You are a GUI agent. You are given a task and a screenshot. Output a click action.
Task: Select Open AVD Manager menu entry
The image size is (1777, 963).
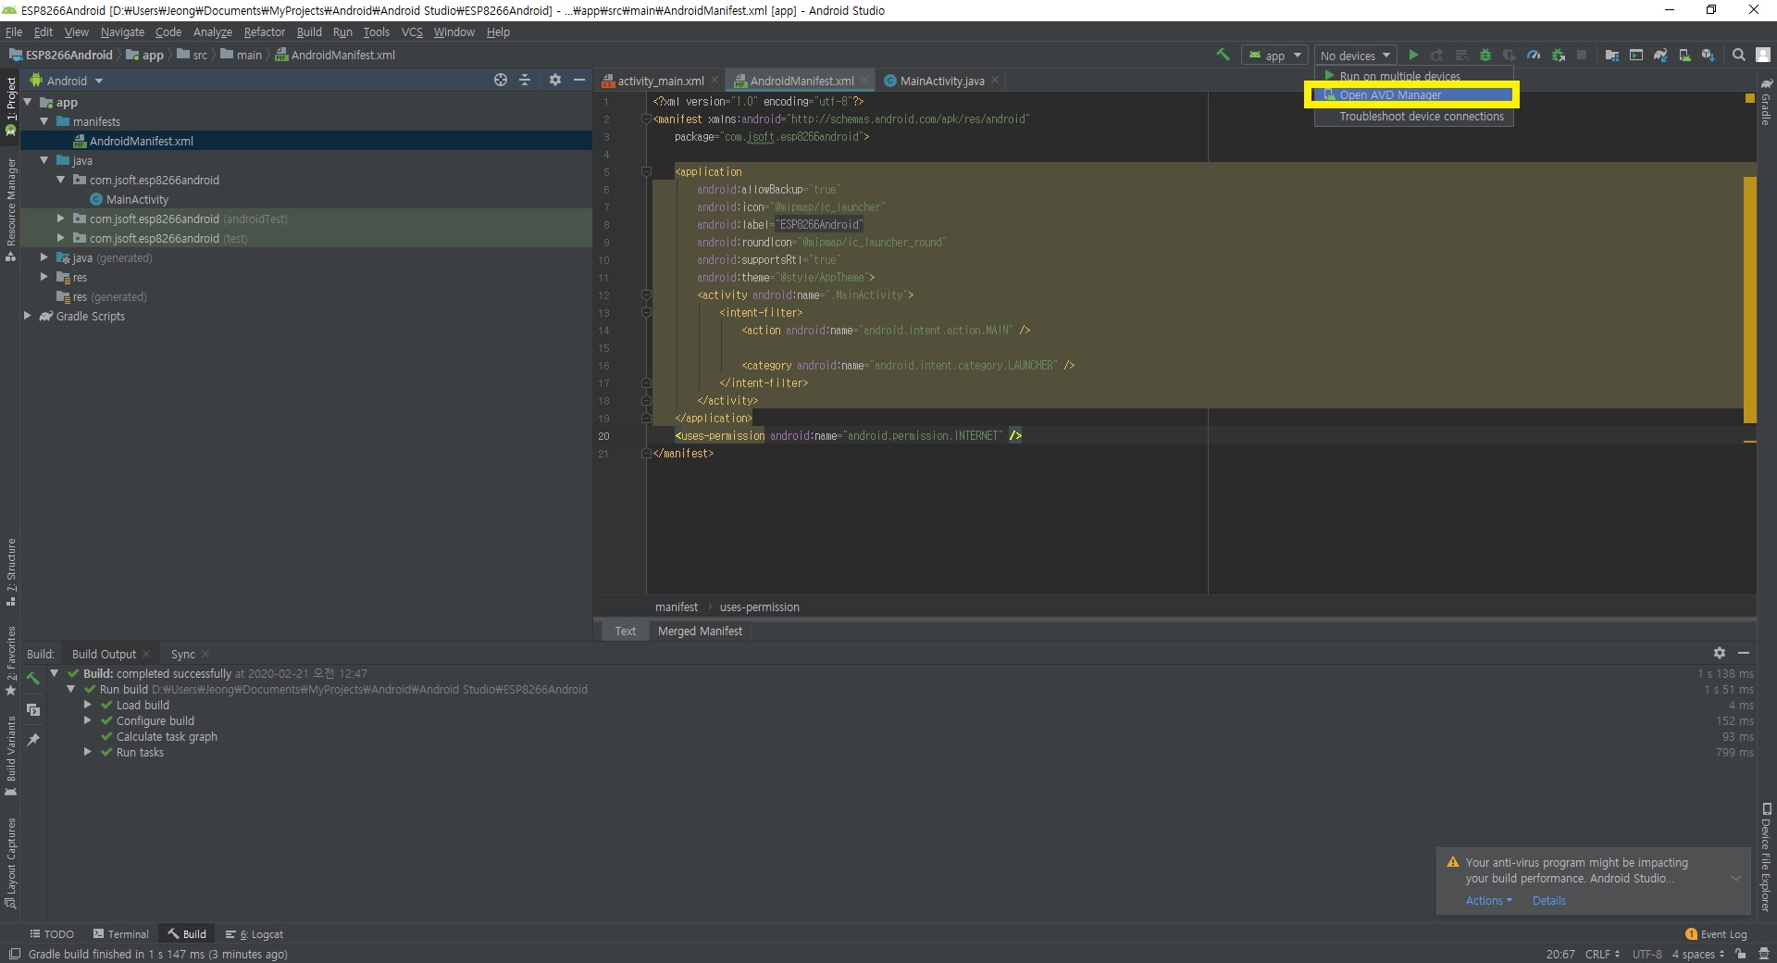pyautogui.click(x=1413, y=94)
